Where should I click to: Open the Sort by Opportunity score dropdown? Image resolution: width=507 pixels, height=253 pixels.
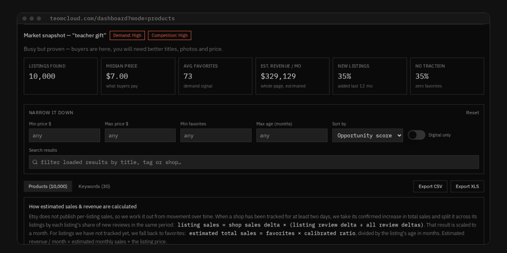[x=368, y=135]
